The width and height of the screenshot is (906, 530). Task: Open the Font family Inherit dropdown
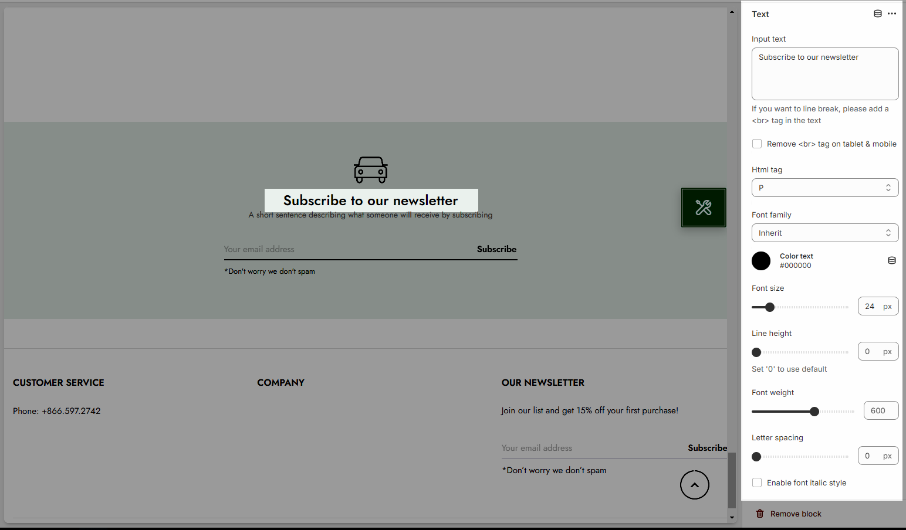[x=825, y=233]
